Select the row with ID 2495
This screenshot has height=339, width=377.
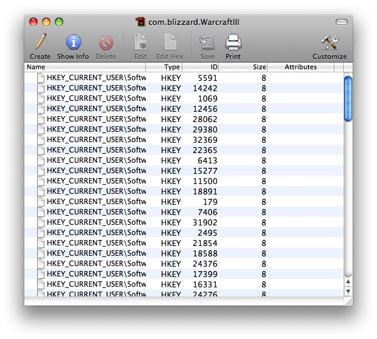pyautogui.click(x=184, y=233)
